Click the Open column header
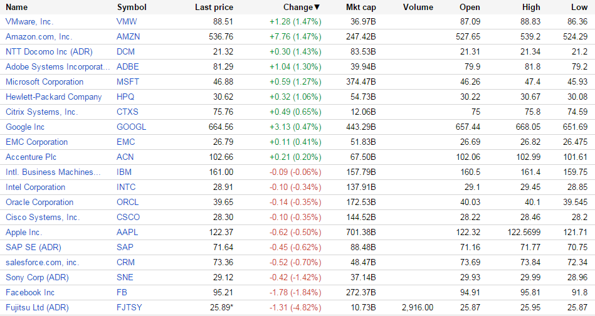Viewport: 595px width, 316px height. point(470,7)
